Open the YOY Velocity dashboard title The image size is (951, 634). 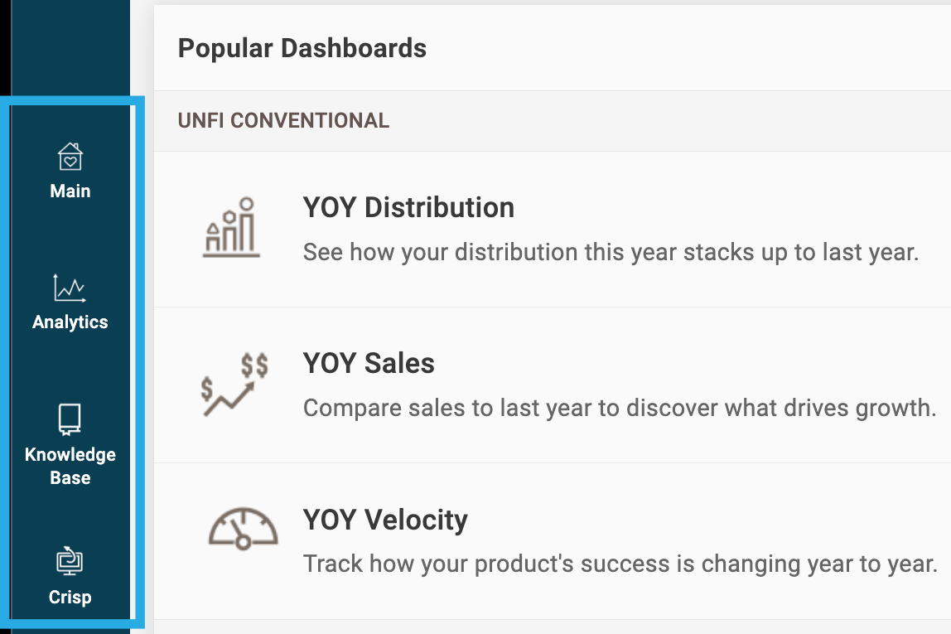coord(385,520)
